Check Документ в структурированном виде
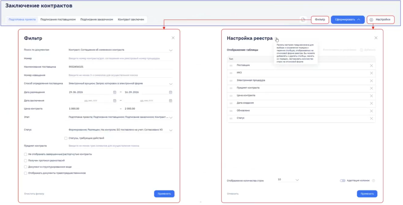403x205 pixels. 26,167
